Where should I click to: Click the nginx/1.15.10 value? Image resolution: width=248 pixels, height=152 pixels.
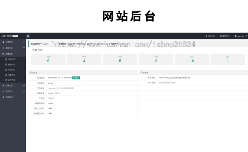coord(54,93)
